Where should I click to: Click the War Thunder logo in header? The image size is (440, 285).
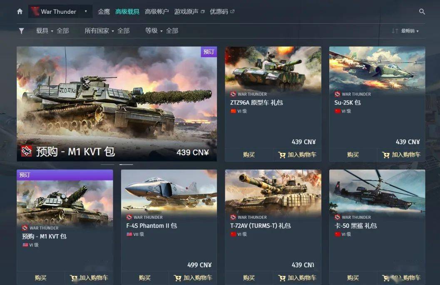click(x=53, y=12)
